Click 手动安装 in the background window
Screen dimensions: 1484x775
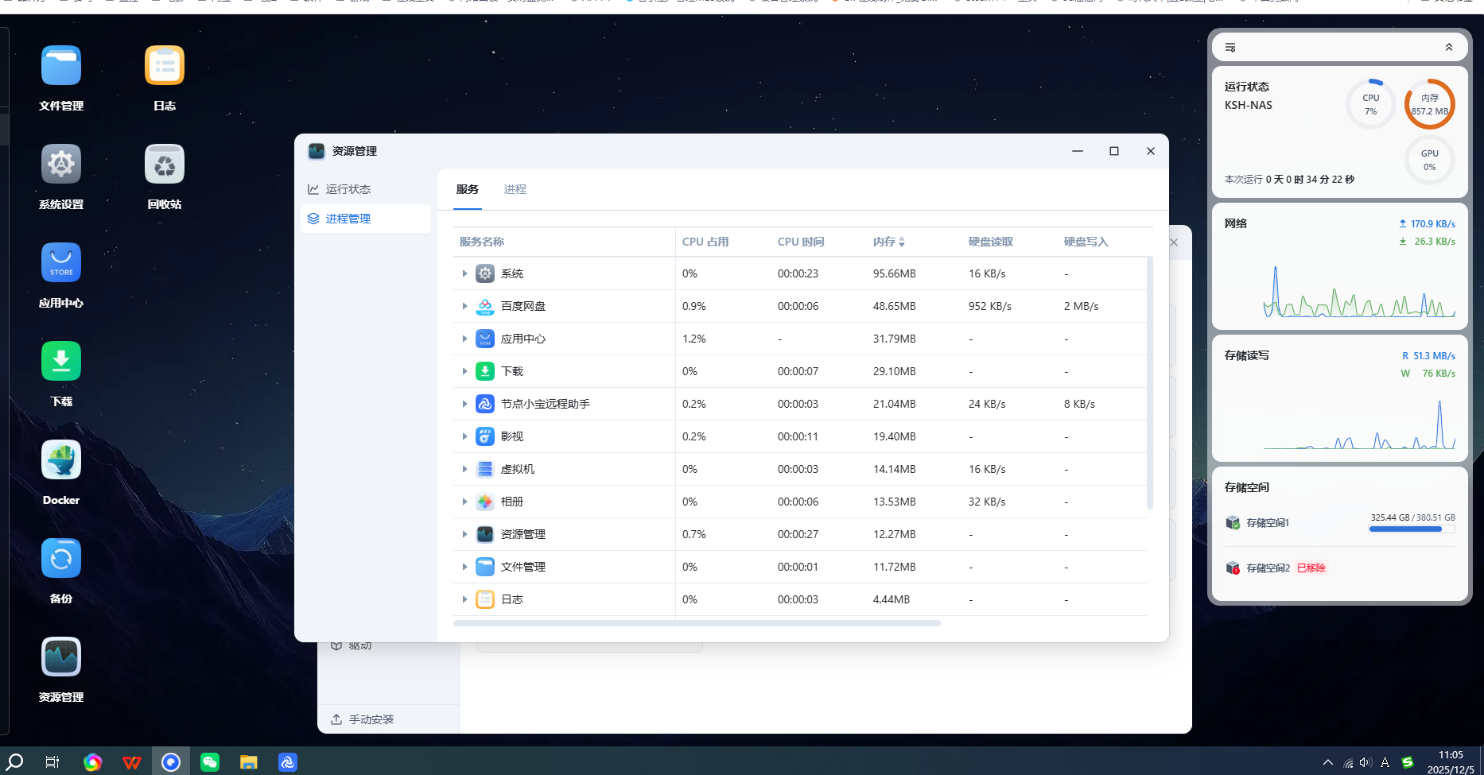coord(371,719)
